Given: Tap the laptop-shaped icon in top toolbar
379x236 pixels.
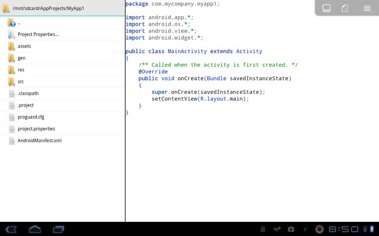Looking at the screenshot, I should pyautogui.click(x=326, y=8).
